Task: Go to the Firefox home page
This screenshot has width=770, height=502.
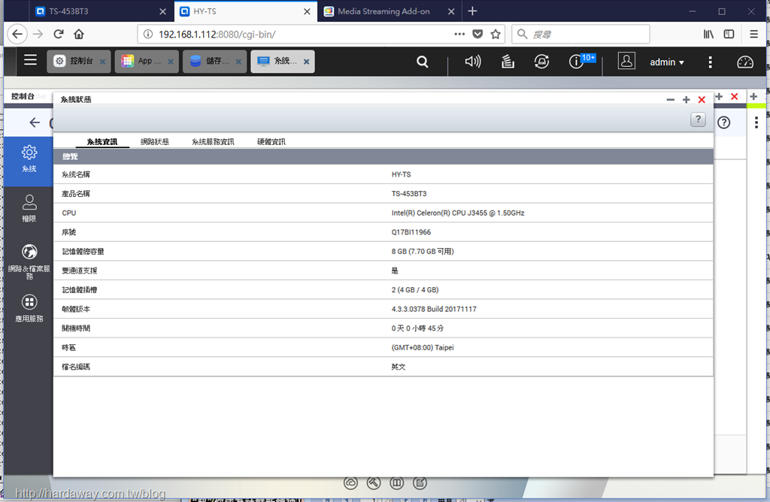Action: 78,34
